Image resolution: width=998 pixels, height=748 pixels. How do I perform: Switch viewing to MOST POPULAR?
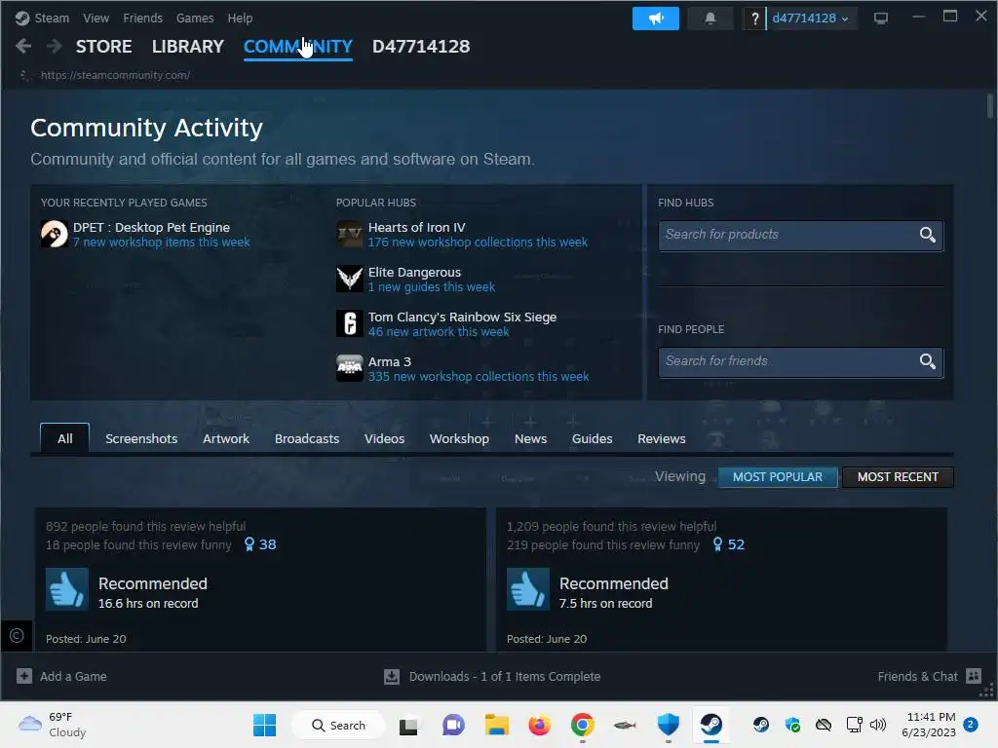(x=777, y=477)
